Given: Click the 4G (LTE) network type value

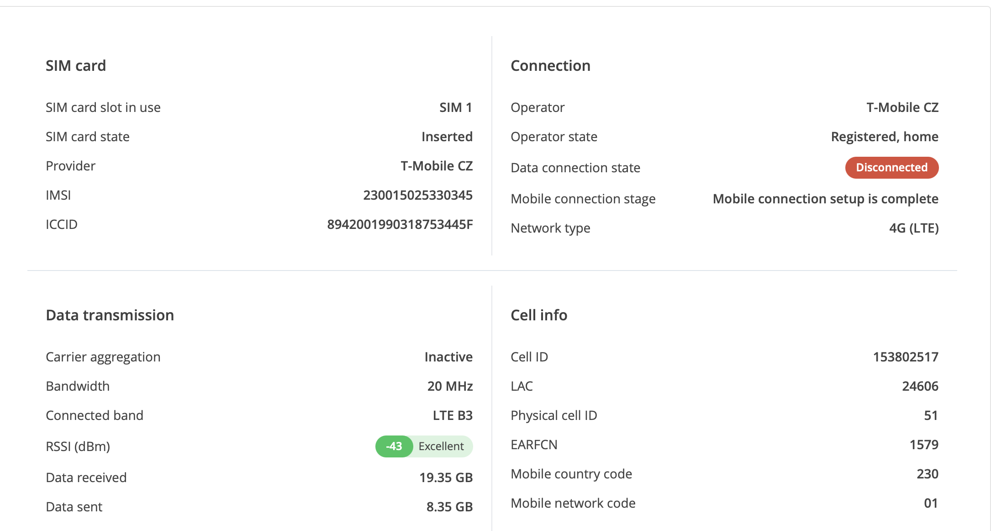Looking at the screenshot, I should pyautogui.click(x=913, y=228).
